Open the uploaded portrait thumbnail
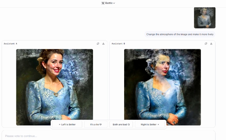226x140 pixels. pos(204,18)
